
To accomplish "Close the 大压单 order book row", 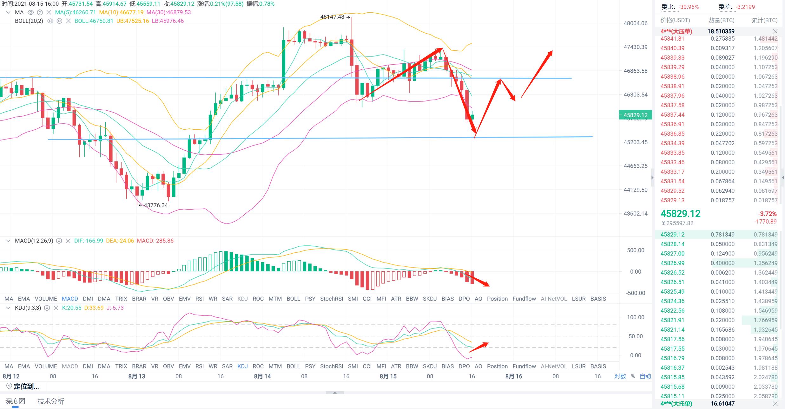I will 775,31.
